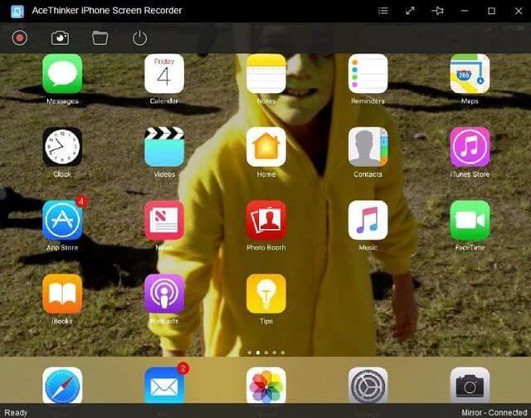
Task: Open Mail in the dock with badge 2
Action: pyautogui.click(x=164, y=385)
